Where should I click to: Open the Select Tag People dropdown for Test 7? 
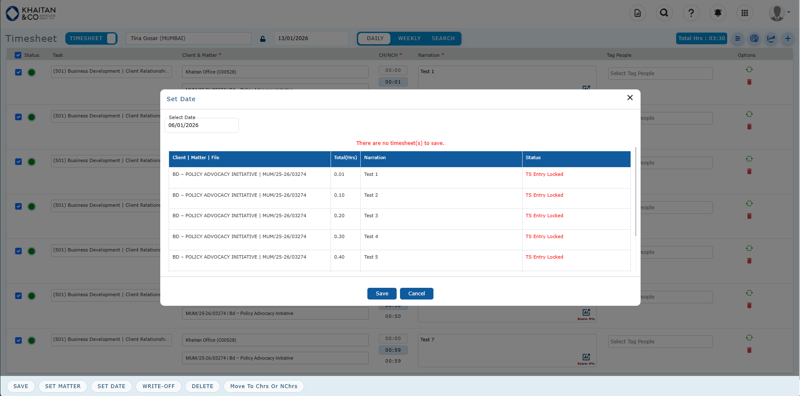click(x=660, y=342)
